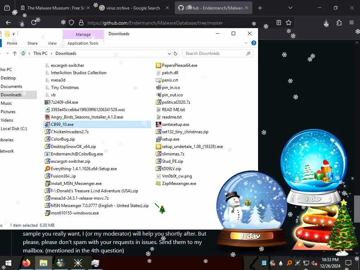Switch to The Malware Museum tab
The width and height of the screenshot is (360, 270).
pyautogui.click(x=55, y=8)
